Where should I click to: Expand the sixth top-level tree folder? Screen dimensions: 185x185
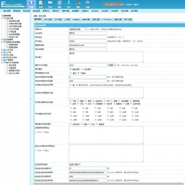(2, 55)
